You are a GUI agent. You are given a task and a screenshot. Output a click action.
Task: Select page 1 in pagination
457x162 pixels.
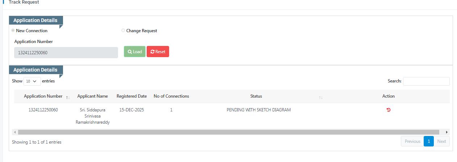[x=429, y=141]
